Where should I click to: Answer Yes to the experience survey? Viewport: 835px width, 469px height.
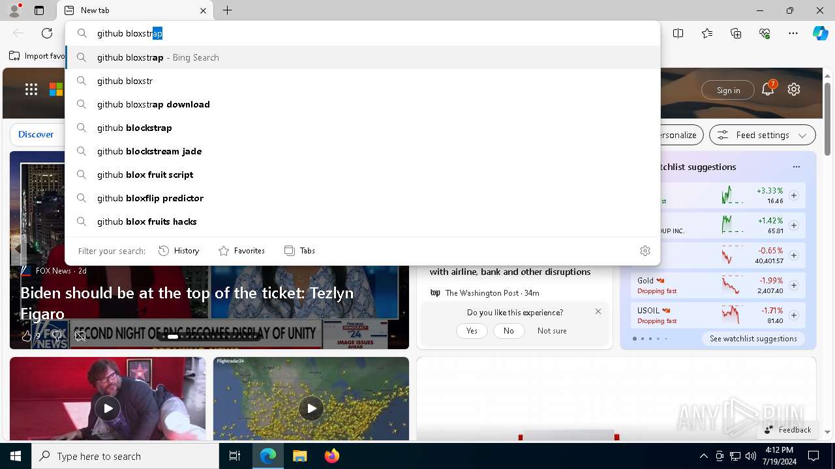(472, 331)
